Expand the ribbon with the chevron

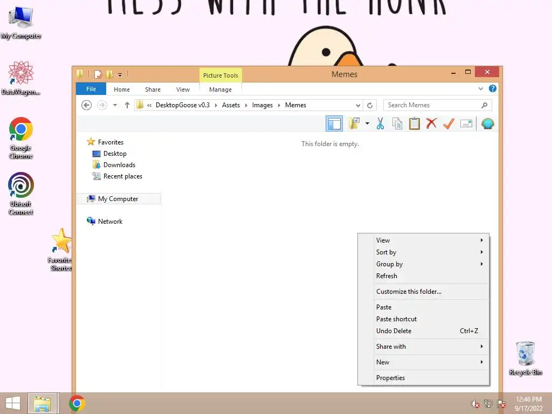[480, 88]
